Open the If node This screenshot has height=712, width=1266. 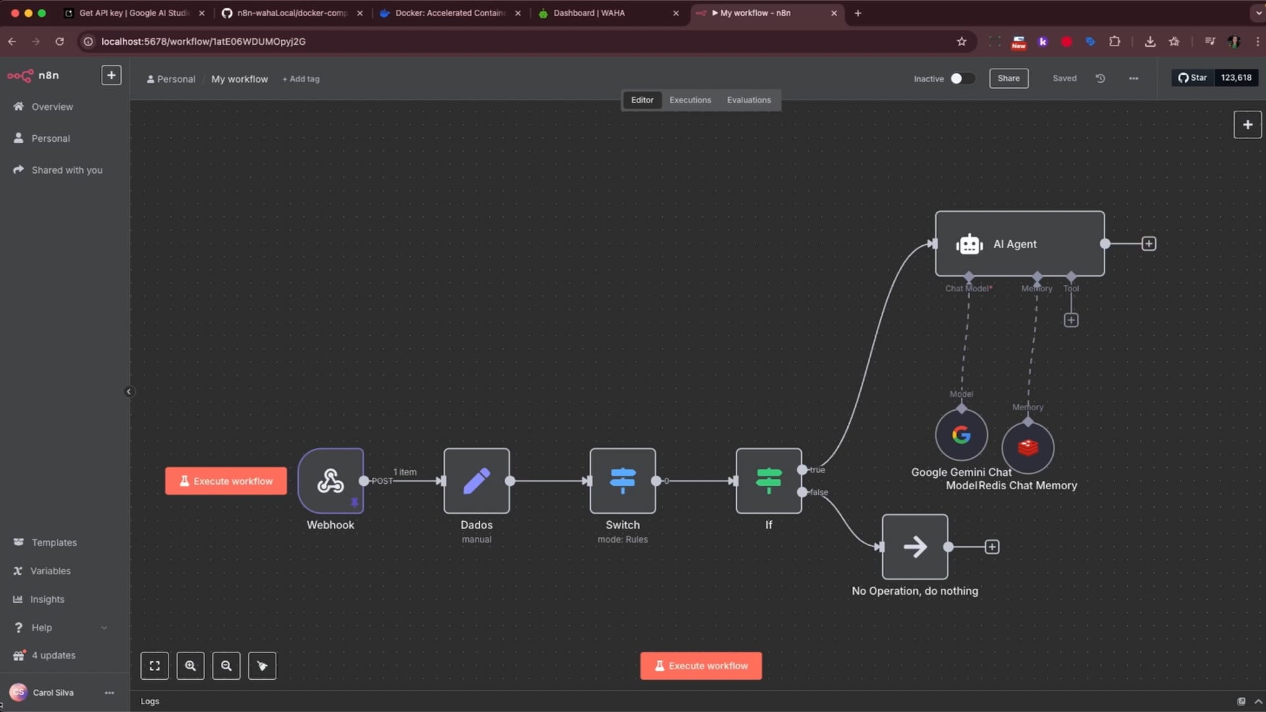[x=768, y=481]
